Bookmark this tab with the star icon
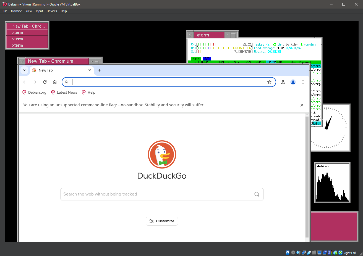Viewport: 363px width, 256px height. 269,82
